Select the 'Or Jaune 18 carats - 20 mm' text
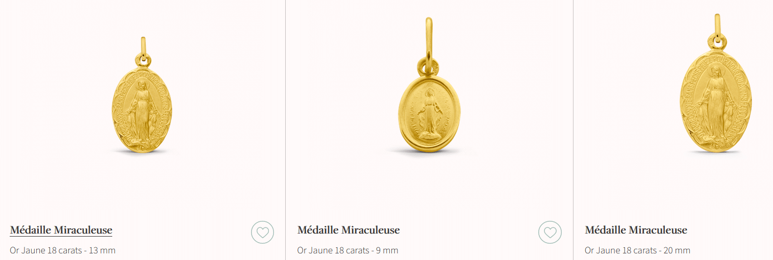Image resolution: width=773 pixels, height=260 pixels. pyautogui.click(x=637, y=250)
